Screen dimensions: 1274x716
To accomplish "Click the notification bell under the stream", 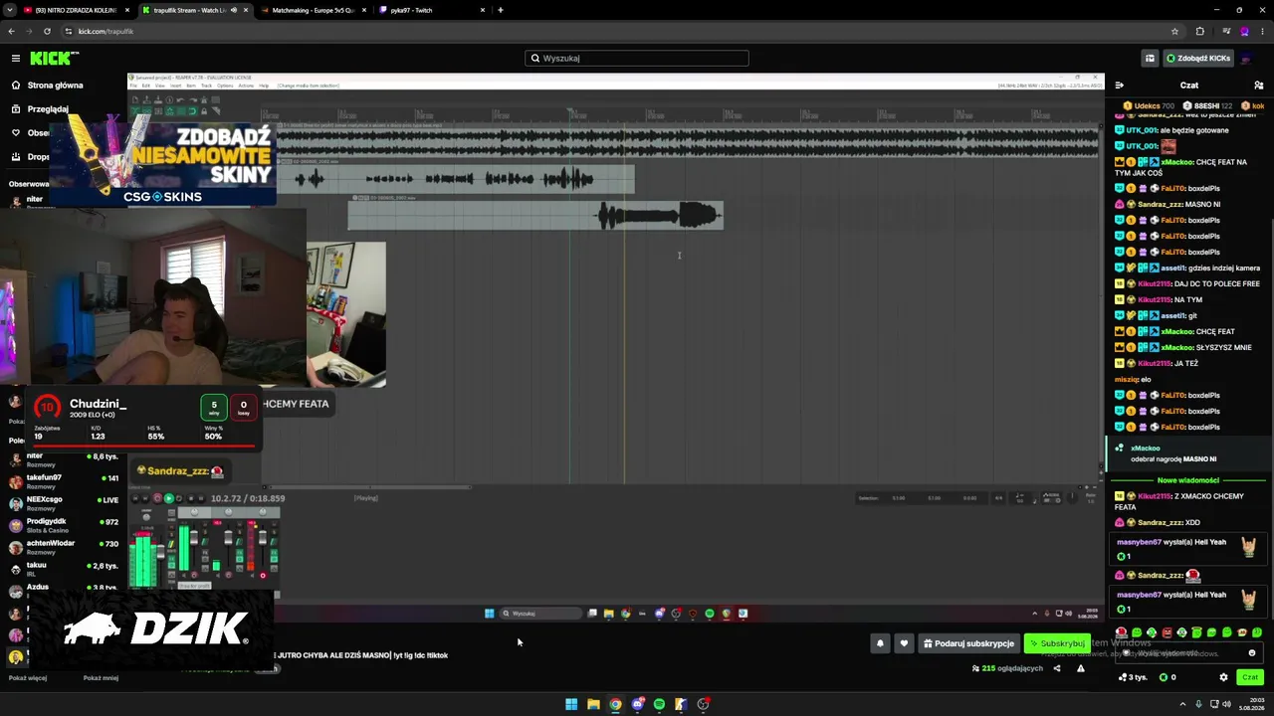I will coord(880,643).
